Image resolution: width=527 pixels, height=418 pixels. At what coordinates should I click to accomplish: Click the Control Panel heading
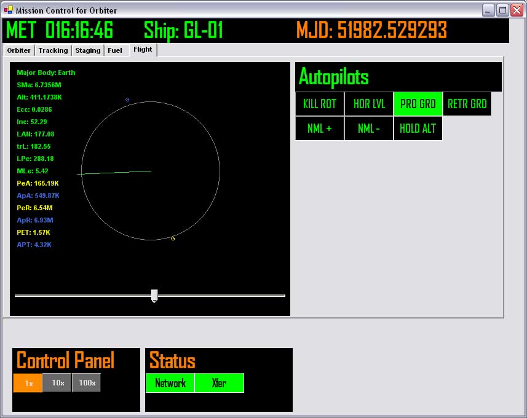click(66, 360)
